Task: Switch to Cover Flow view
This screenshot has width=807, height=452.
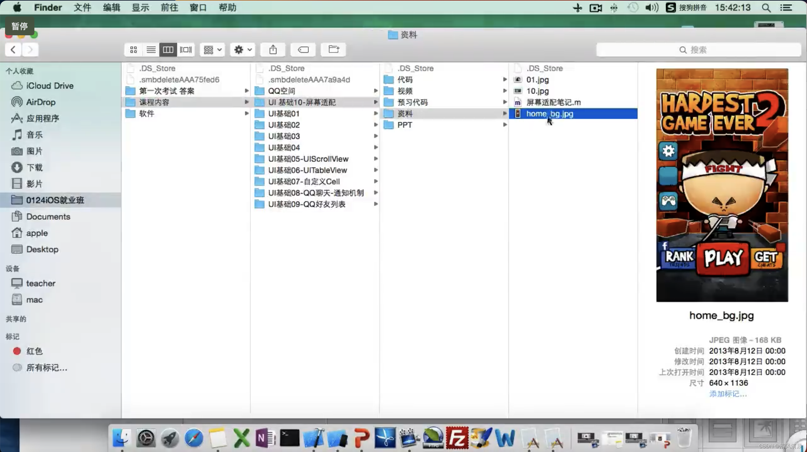Action: tap(186, 50)
